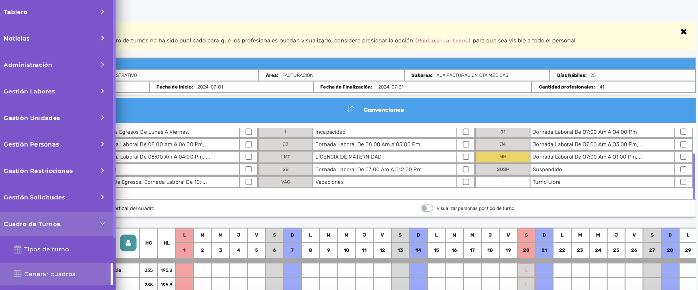Expand the Administración menu chevron
Viewport: 698px width, 290px height.
click(102, 65)
